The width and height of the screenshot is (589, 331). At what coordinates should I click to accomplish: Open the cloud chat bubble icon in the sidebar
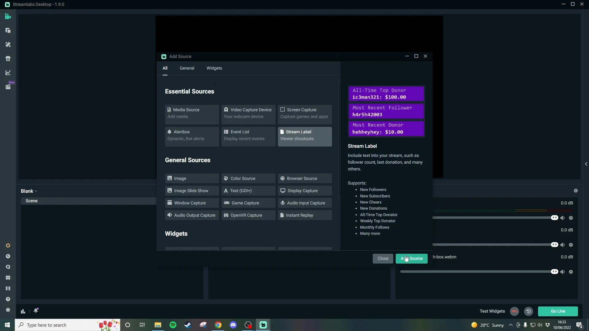tap(8, 267)
